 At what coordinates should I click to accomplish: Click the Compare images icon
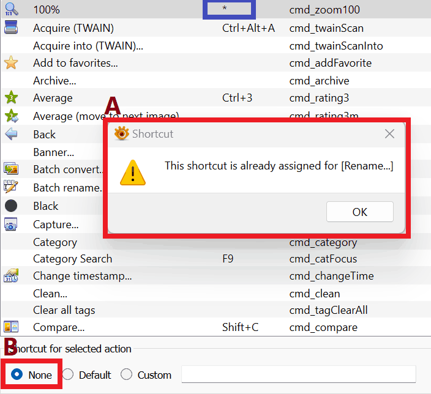click(x=11, y=327)
